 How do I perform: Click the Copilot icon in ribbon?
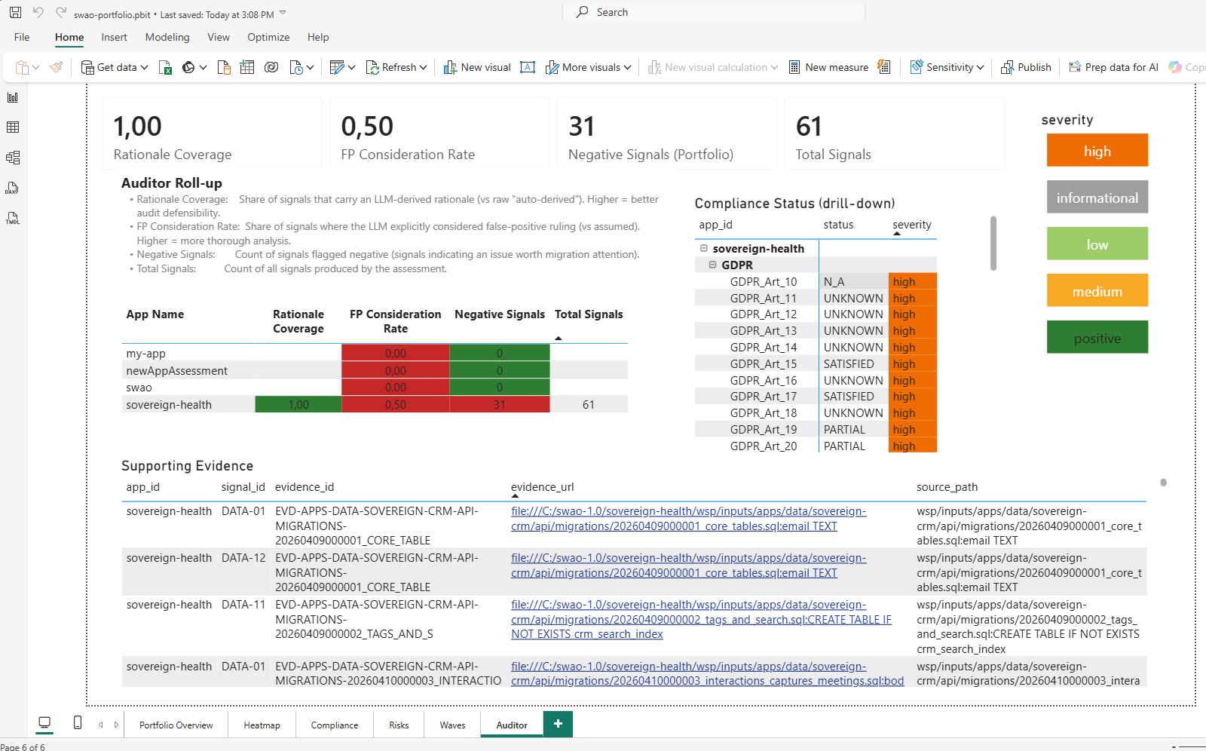click(1175, 67)
